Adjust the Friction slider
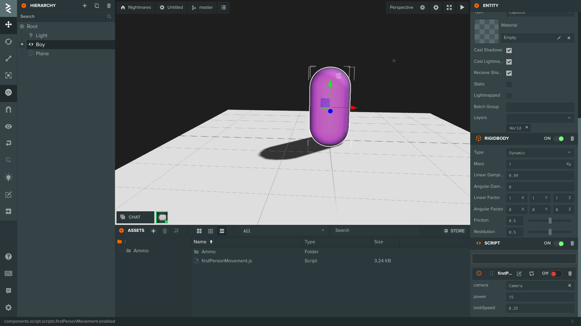Screen dimensions: 581x326 click(x=550, y=221)
